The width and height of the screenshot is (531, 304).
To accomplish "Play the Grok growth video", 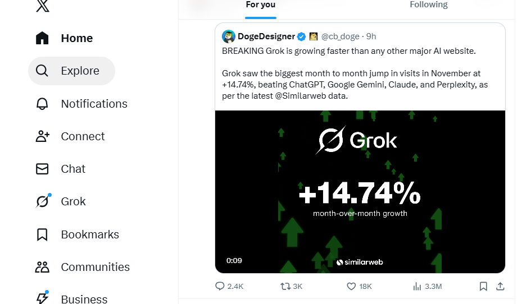I will point(360,192).
